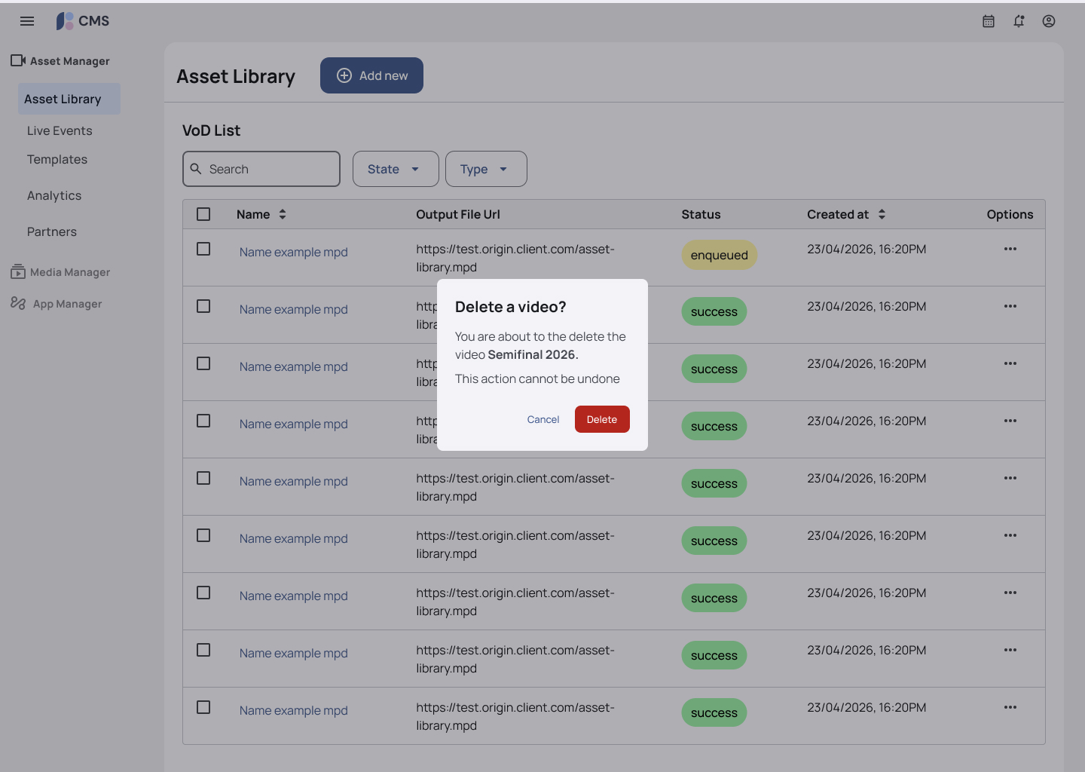Viewport: 1085px width, 772px height.
Task: Click the enqueued status badge
Action: [720, 255]
